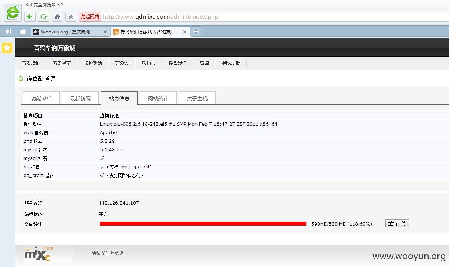Select the ob_start 缓存 support text

coord(123,176)
